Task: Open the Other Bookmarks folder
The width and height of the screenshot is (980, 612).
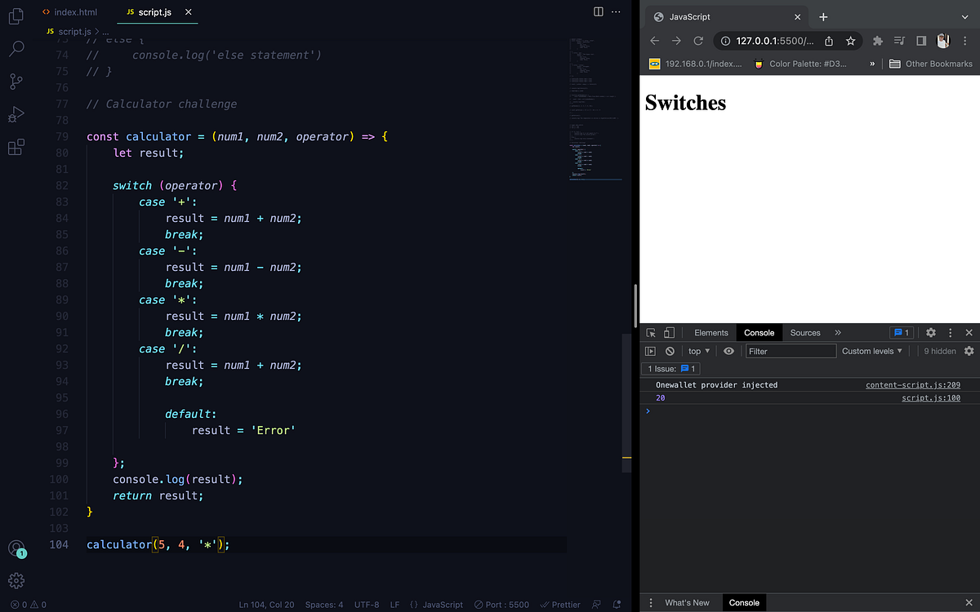Action: tap(930, 64)
